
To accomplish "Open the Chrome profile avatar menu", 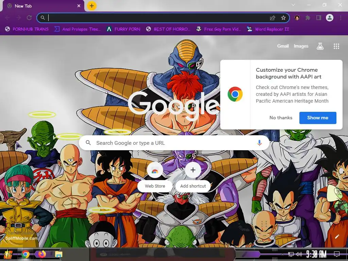I will [330, 18].
